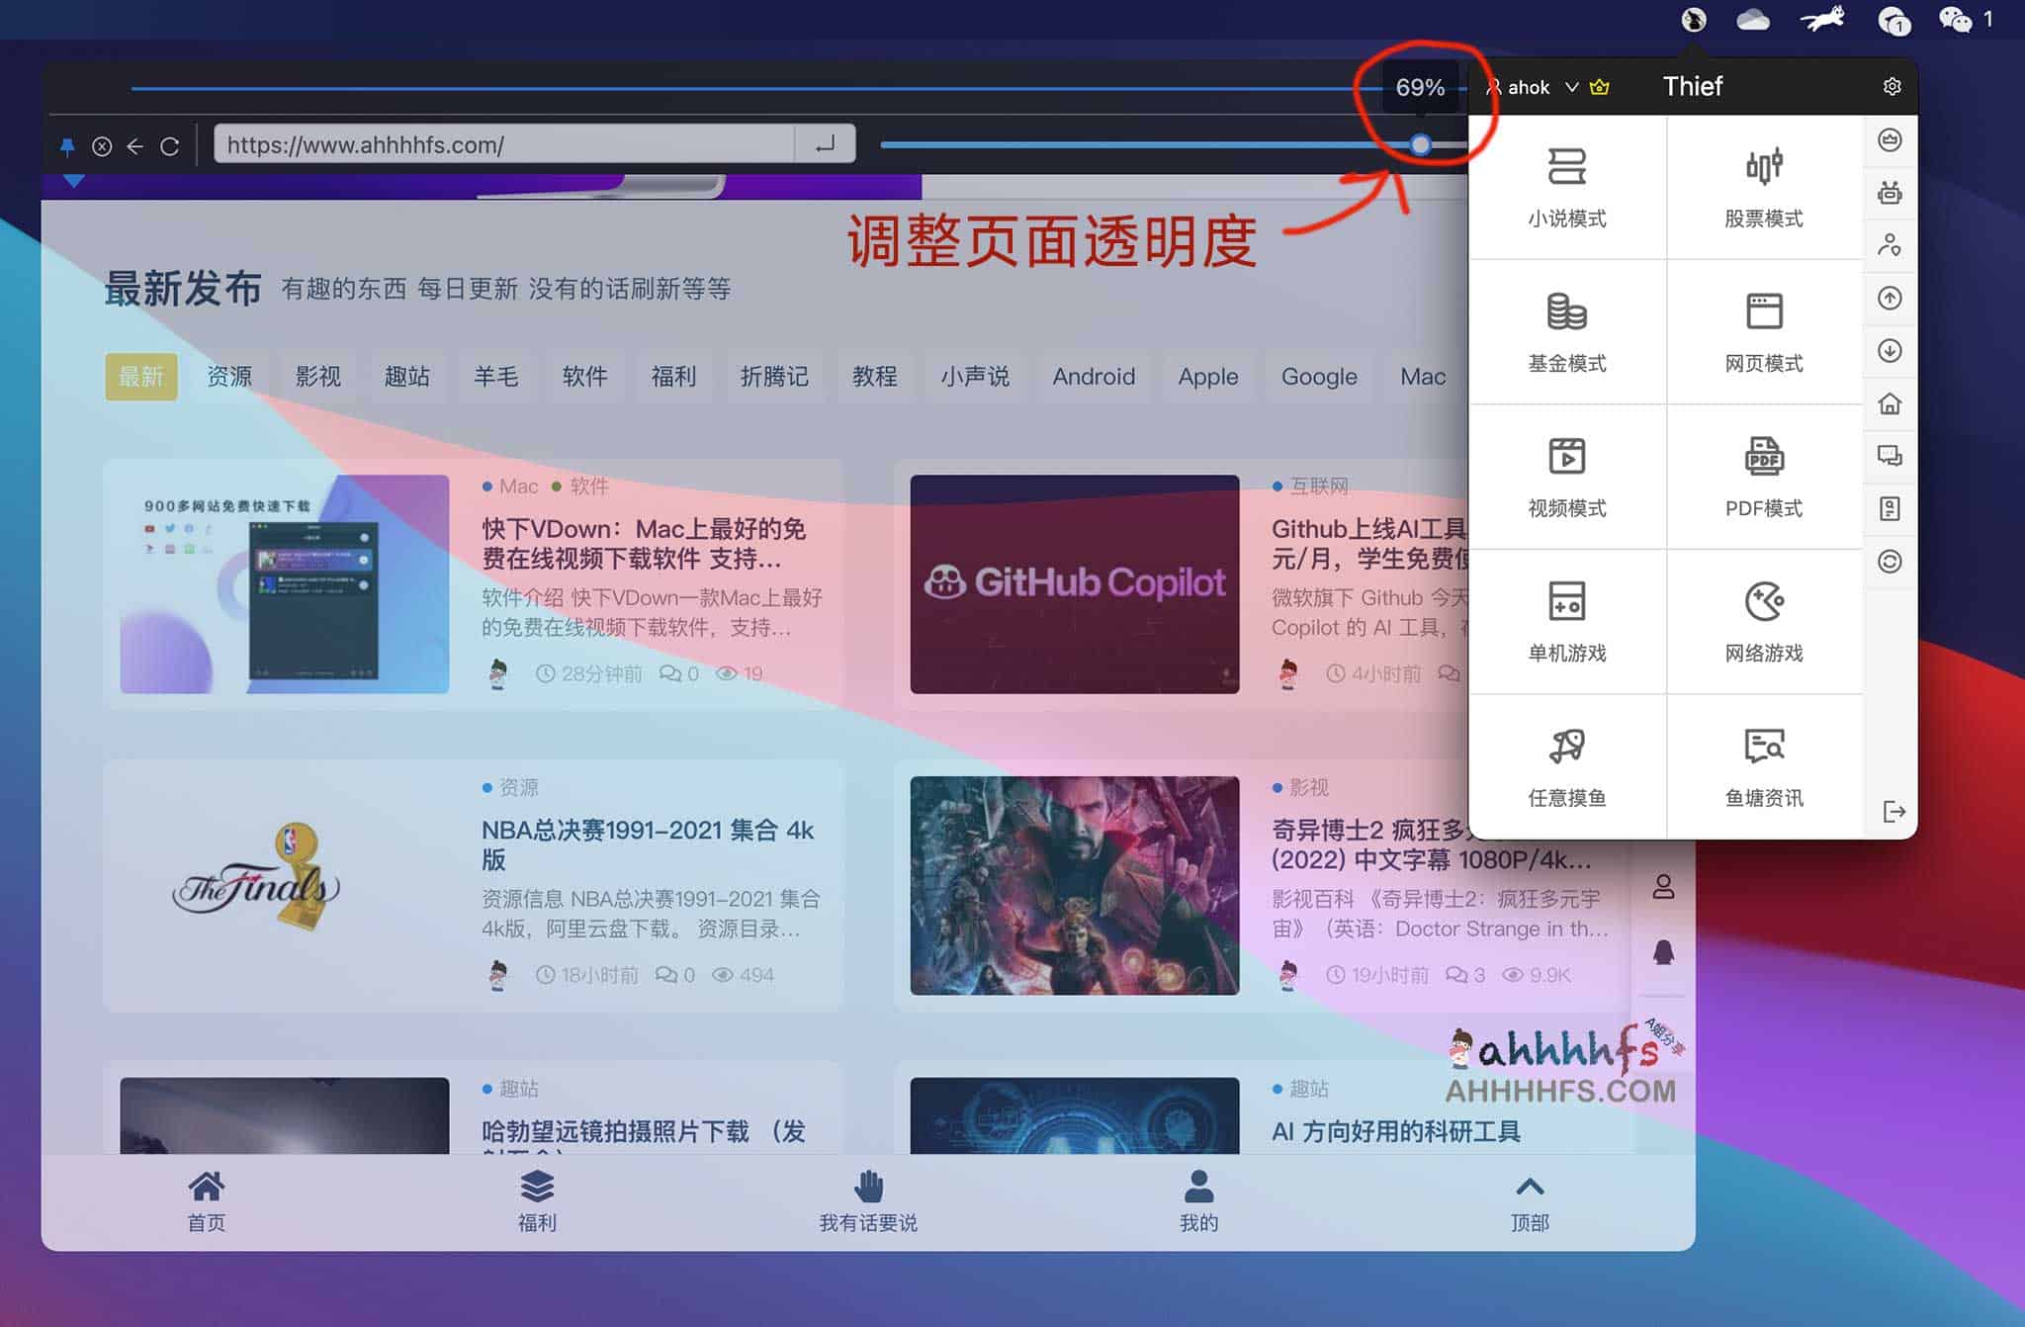Click the URL address field

504,145
